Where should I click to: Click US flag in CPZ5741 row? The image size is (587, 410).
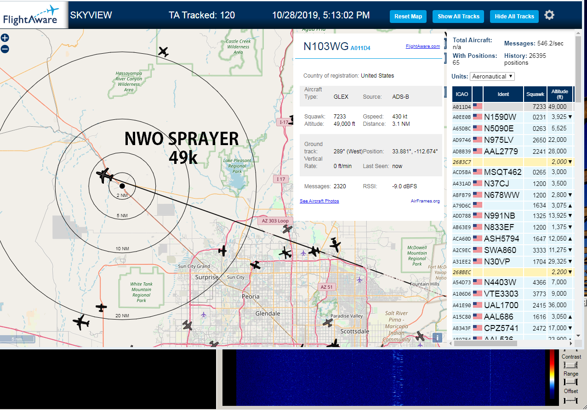(478, 328)
